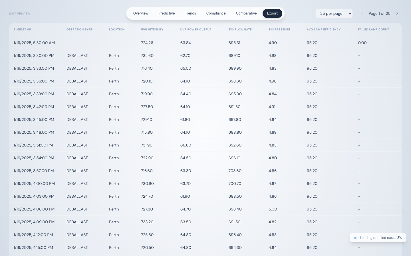This screenshot has width=411, height=256.
Task: Click Perth in the 4:15:00 PM row
Action: pos(114,247)
